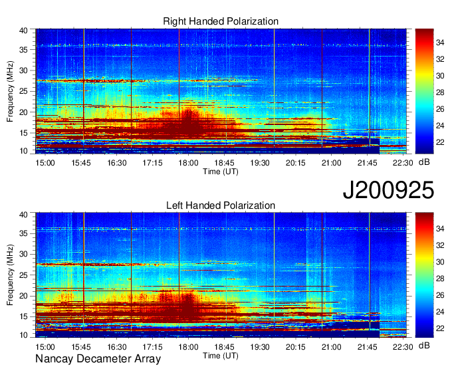Click "10" frequency tick of left-handed plot
This screenshot has height=367, width=452.
(x=24, y=335)
